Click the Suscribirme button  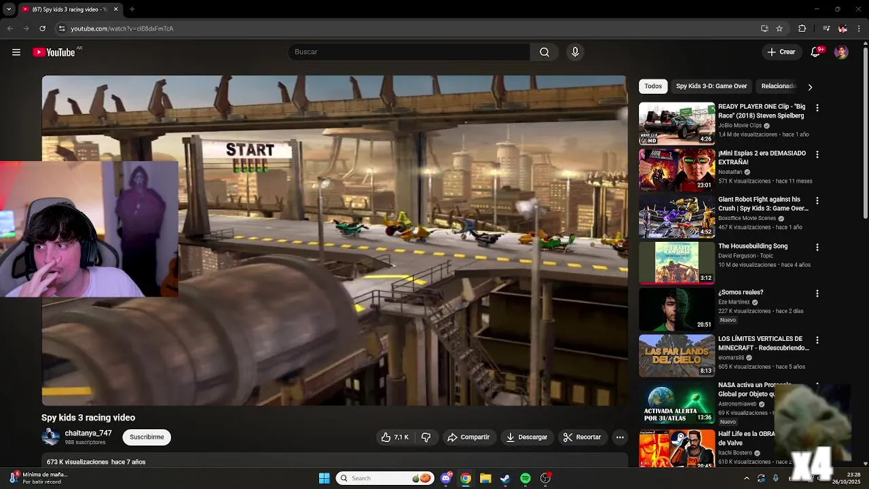point(147,437)
